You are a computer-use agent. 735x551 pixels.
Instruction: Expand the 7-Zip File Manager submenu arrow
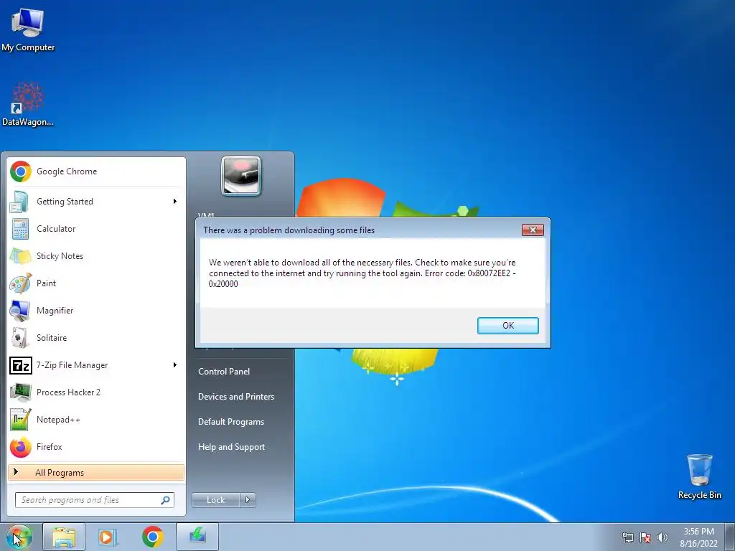coord(175,365)
